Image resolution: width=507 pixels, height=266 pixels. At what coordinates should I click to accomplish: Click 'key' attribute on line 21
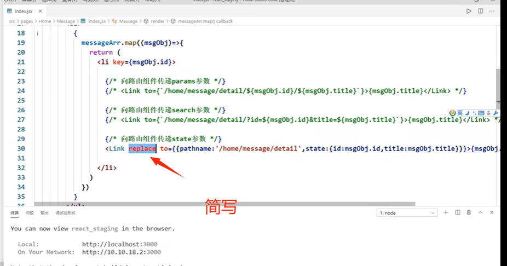(118, 62)
